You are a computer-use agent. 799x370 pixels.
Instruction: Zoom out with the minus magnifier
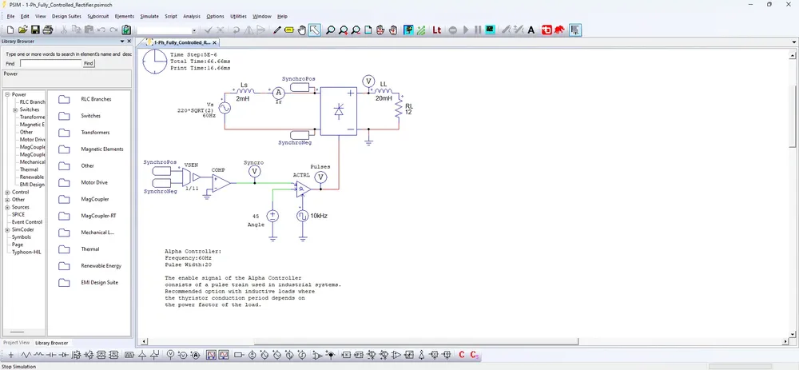pyautogui.click(x=356, y=30)
